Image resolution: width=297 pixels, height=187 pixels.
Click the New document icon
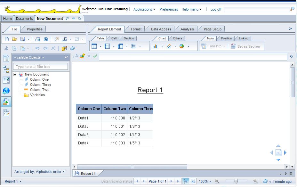coord(7,39)
